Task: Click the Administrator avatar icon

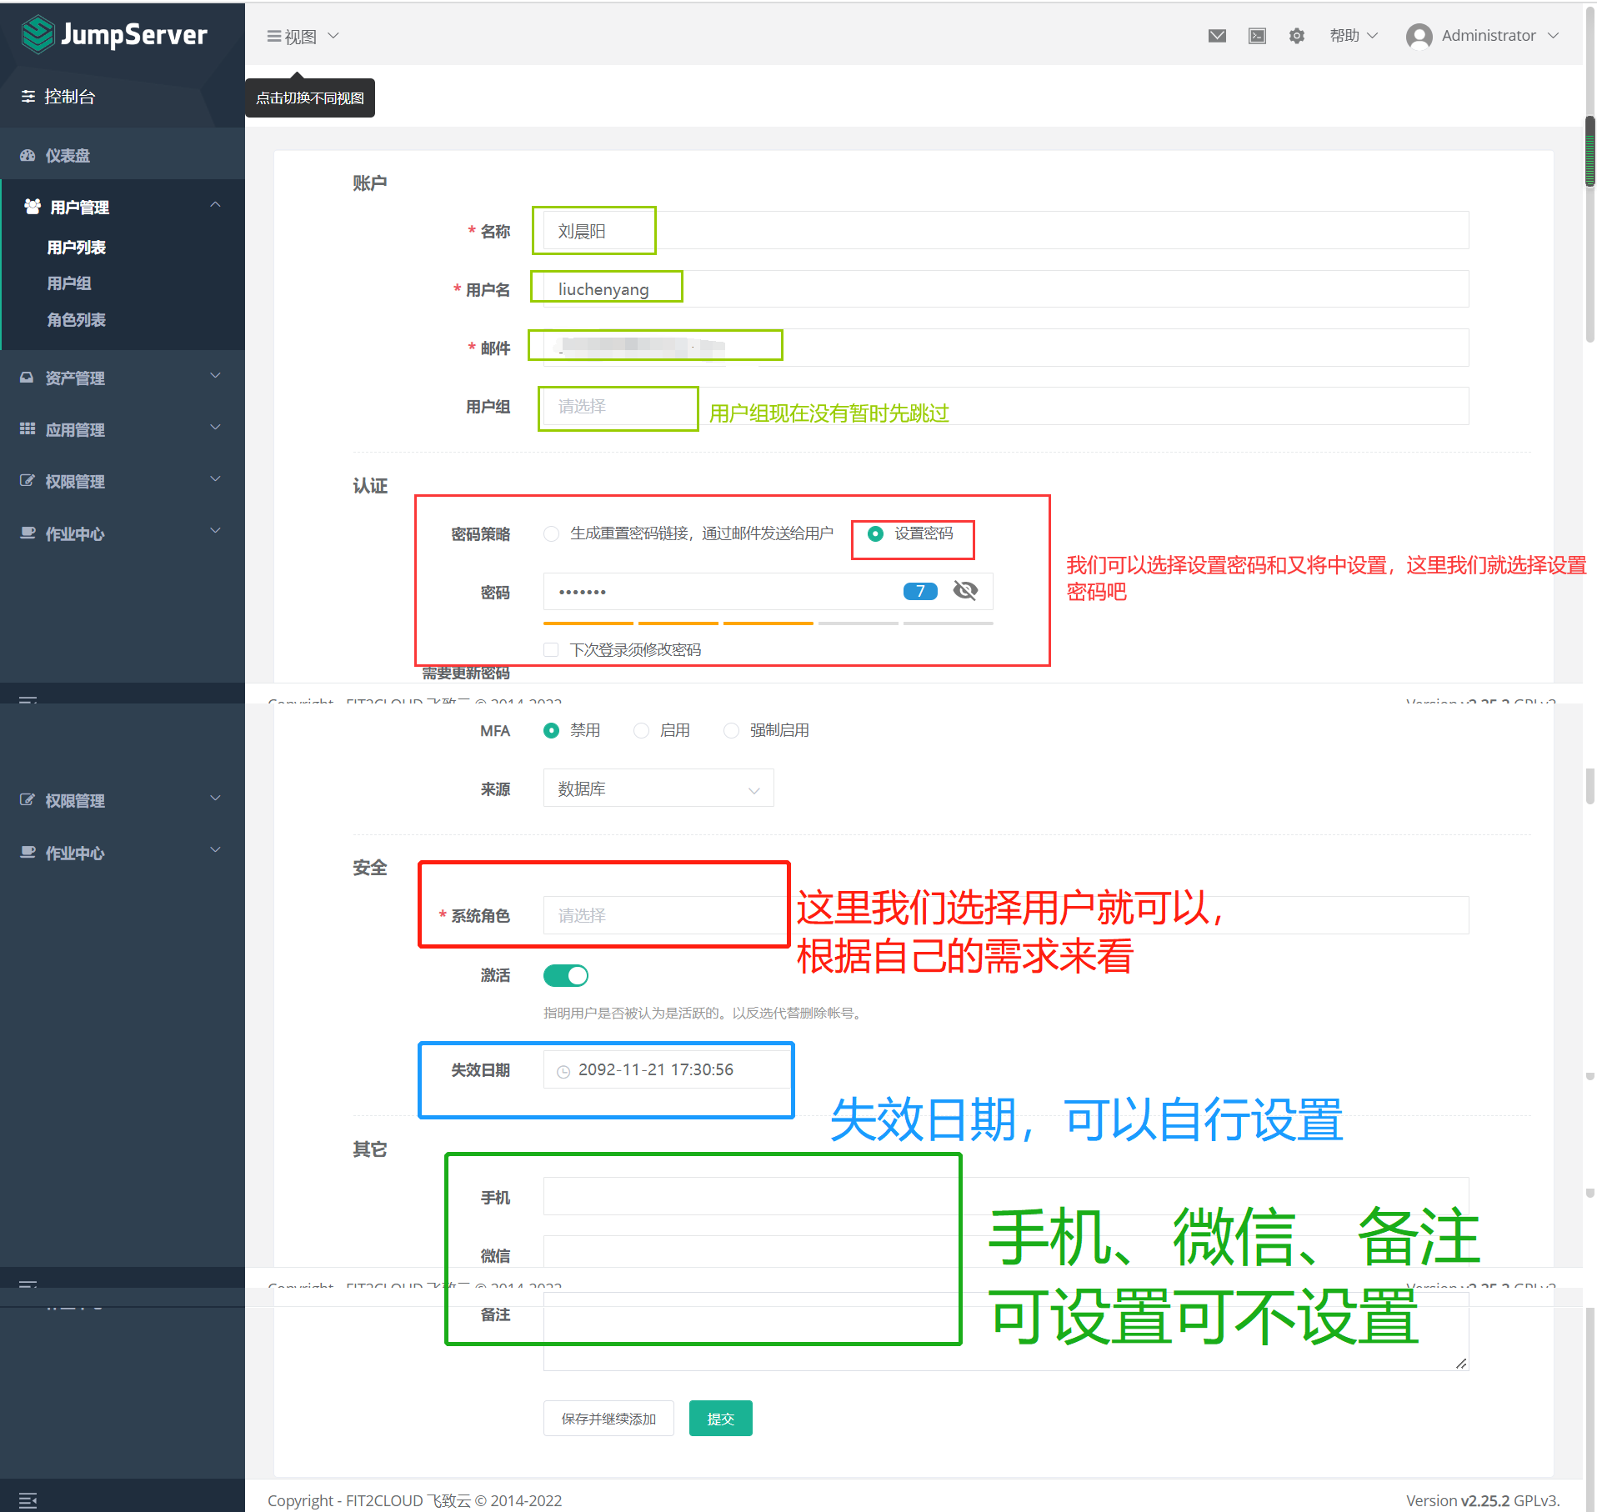Action: click(x=1419, y=36)
